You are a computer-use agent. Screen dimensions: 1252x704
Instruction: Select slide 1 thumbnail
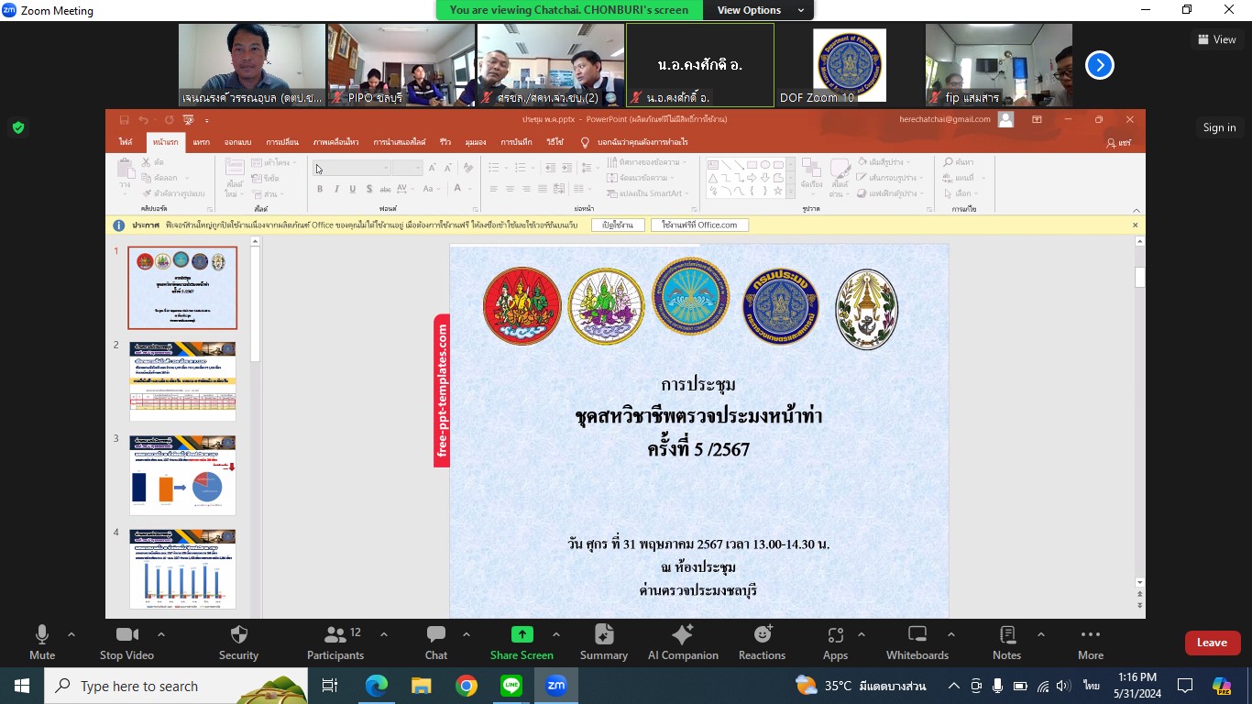pyautogui.click(x=182, y=288)
